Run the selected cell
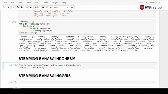This screenshot has height=94, width=168. pyautogui.click(x=37, y=7)
